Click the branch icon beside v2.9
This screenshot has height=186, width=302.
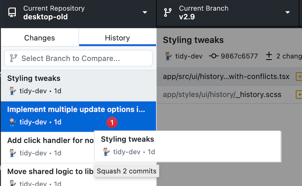coord(167,13)
